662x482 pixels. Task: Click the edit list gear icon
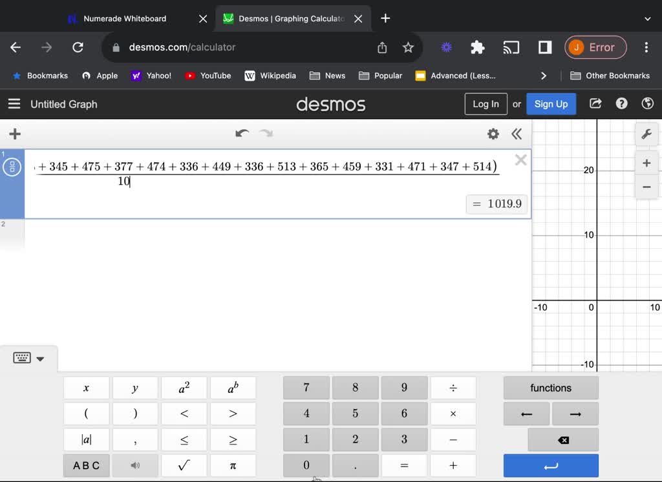point(493,134)
